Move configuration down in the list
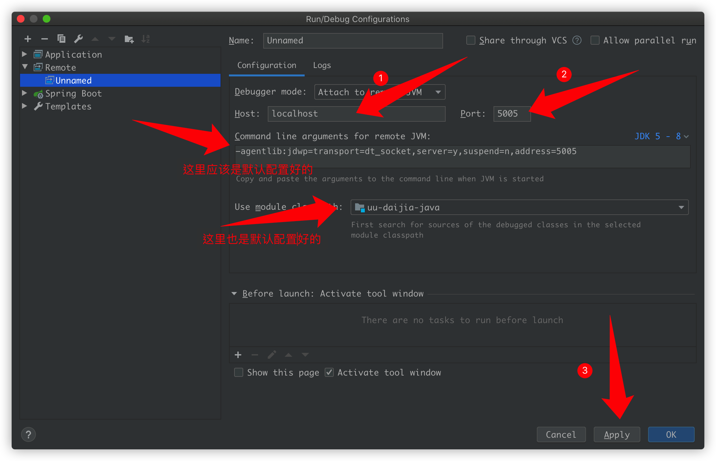 pos(112,39)
